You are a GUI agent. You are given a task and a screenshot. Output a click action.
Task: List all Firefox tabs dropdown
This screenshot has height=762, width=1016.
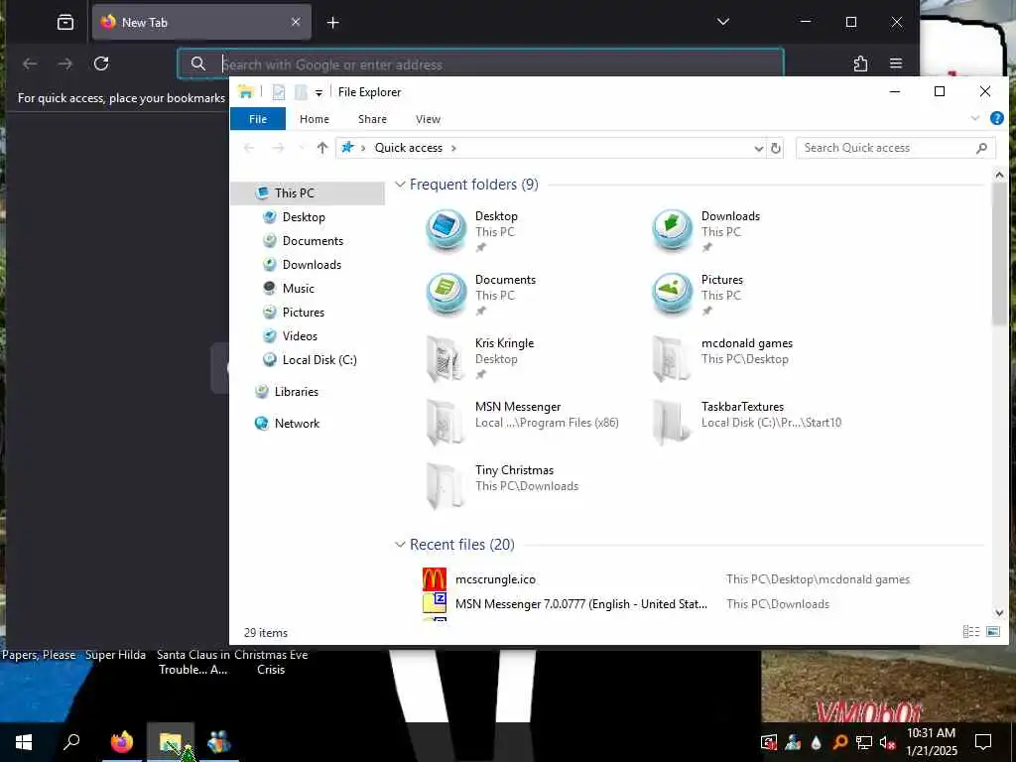pos(723,22)
